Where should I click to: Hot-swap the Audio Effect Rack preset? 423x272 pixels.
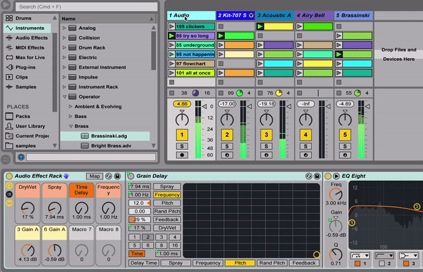point(108,176)
